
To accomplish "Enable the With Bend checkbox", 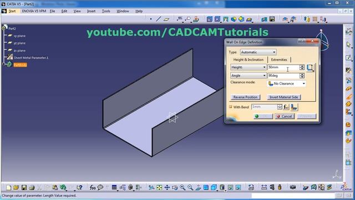I will pos(231,107).
